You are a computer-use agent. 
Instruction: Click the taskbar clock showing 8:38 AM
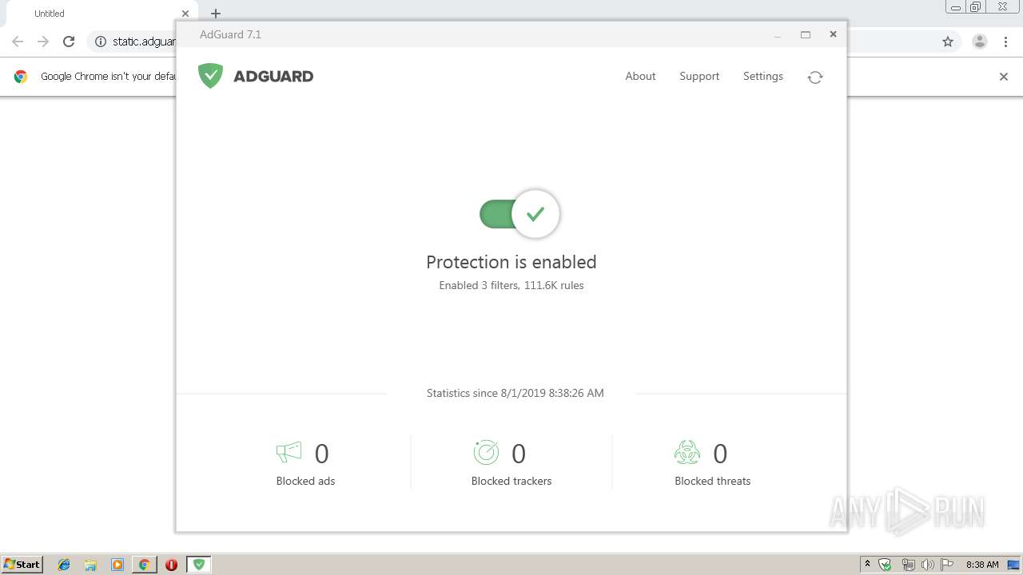tap(982, 565)
